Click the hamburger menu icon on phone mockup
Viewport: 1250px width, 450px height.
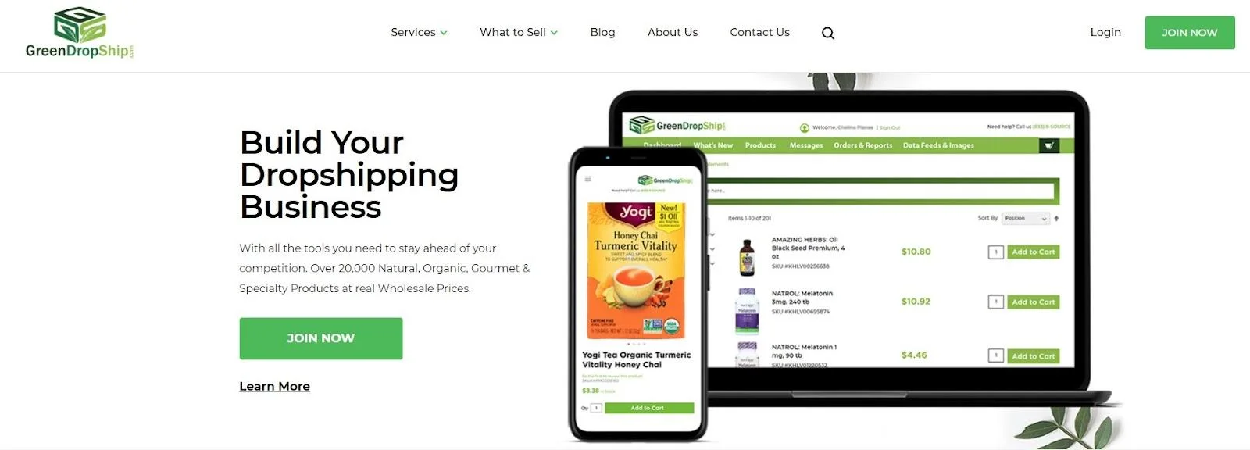tap(588, 179)
